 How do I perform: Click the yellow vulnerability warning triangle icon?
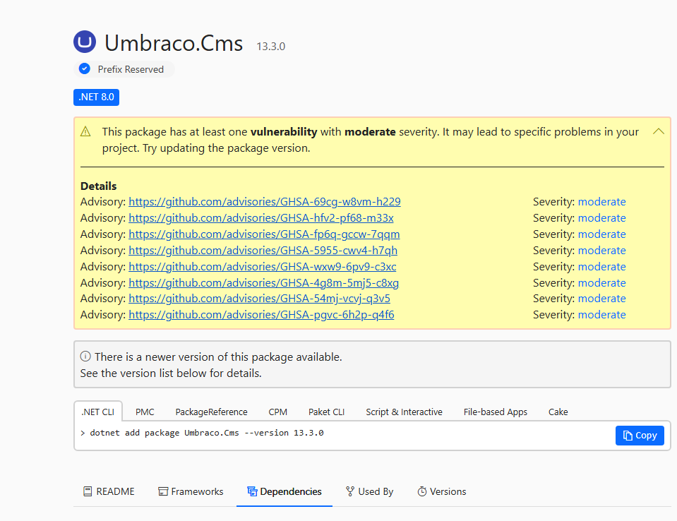tap(85, 131)
